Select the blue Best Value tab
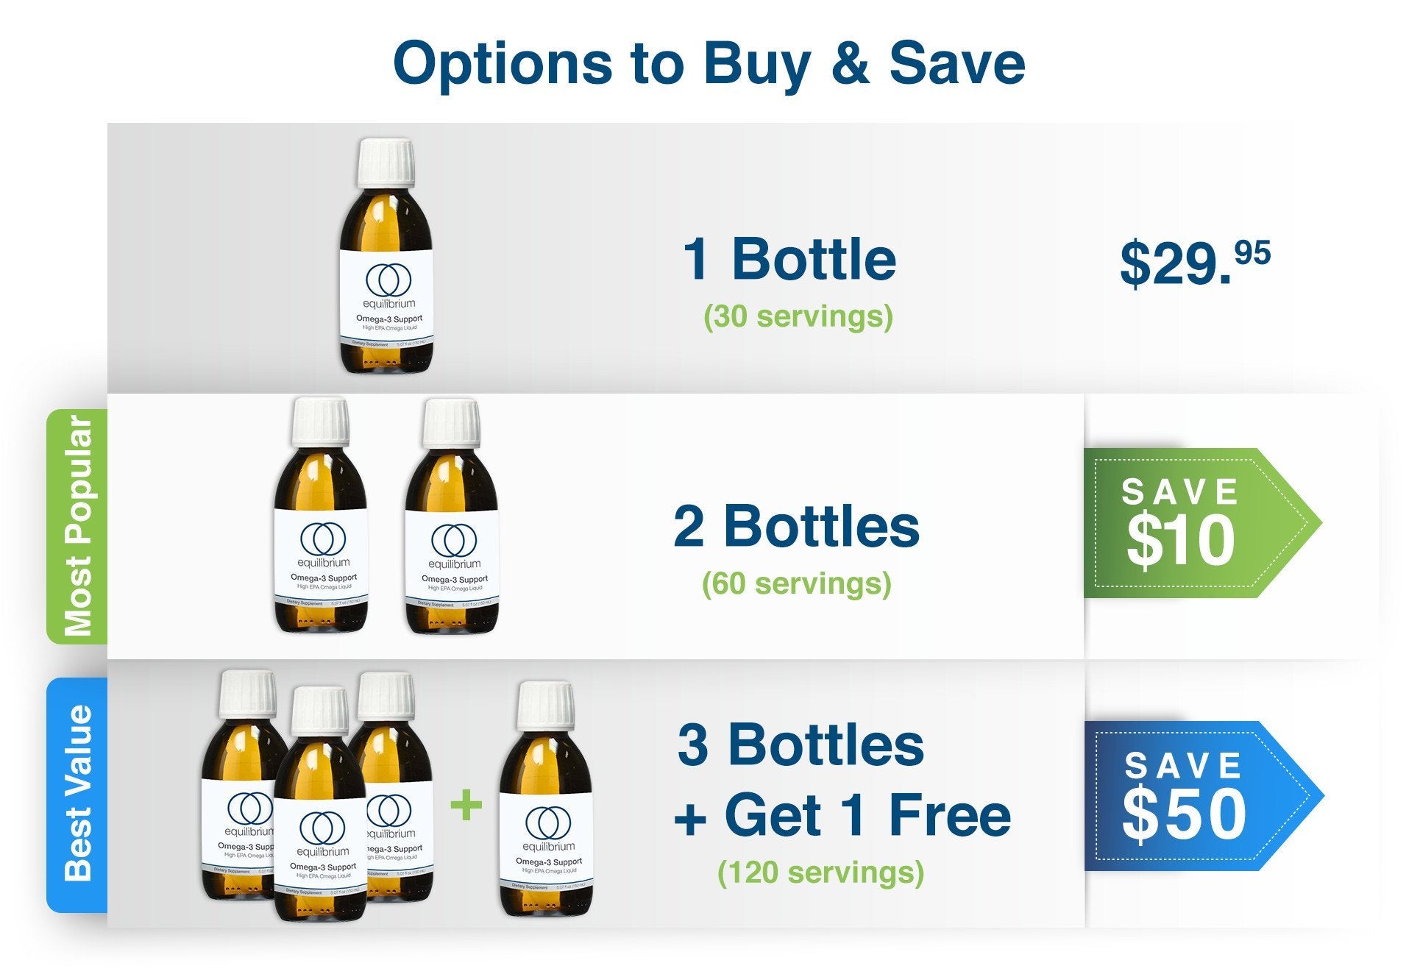Image resolution: width=1420 pixels, height=977 pixels. tap(77, 795)
